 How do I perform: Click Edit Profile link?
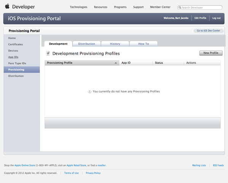pos(200,18)
